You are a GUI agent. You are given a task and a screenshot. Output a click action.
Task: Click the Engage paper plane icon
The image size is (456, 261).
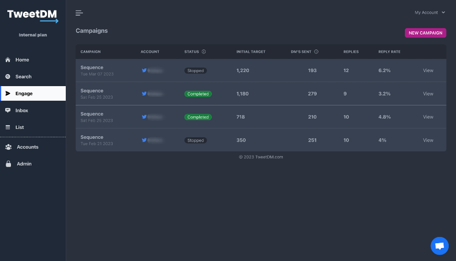[x=8, y=93]
